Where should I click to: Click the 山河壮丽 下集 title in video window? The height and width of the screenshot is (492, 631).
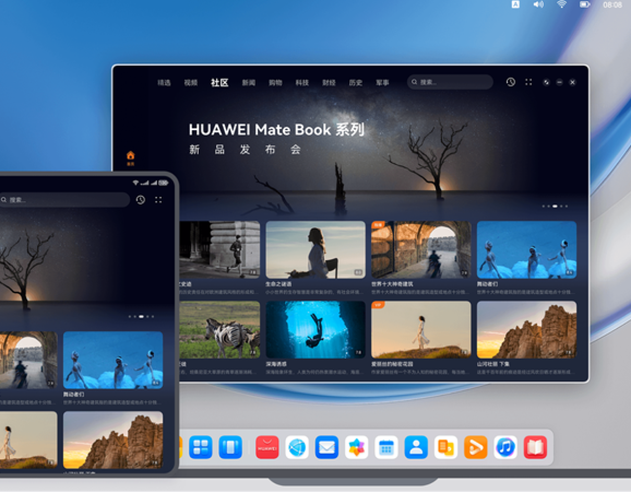493,364
